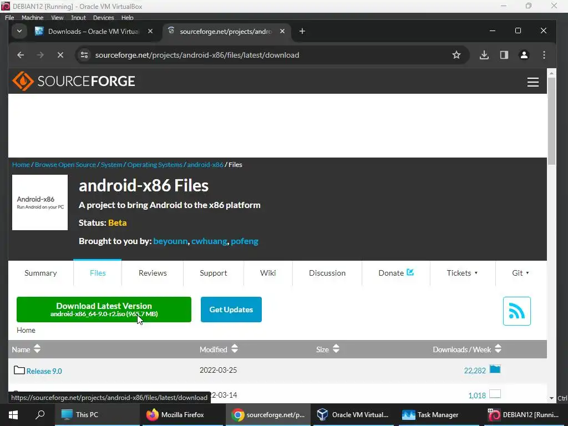Close the Downloads – Oracle VM VirtualBox tab
This screenshot has height=426, width=568.
(x=150, y=32)
